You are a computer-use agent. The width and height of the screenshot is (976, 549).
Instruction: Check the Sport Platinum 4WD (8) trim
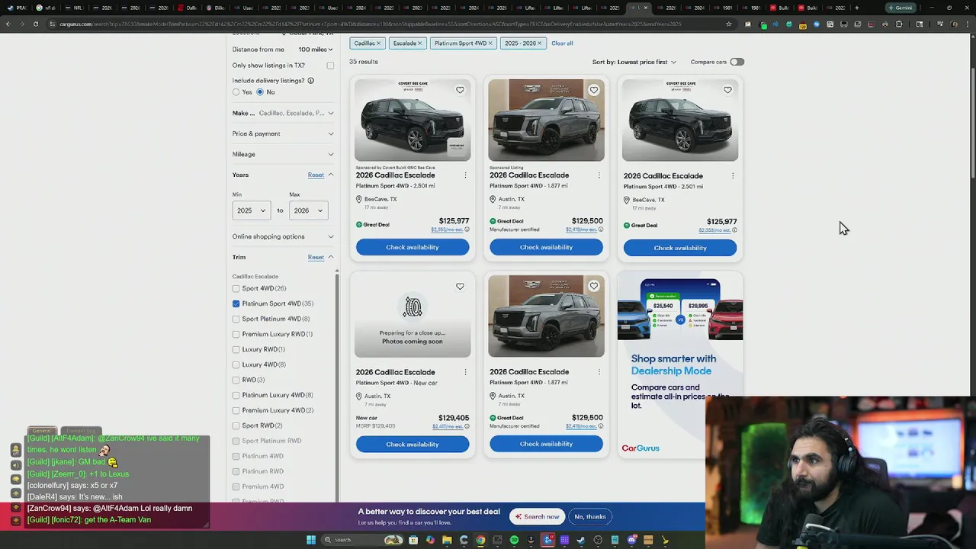coord(236,319)
